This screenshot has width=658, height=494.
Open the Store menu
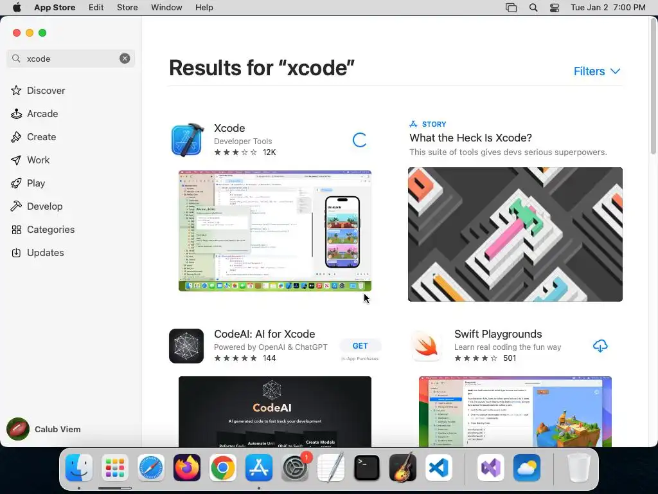pos(127,8)
